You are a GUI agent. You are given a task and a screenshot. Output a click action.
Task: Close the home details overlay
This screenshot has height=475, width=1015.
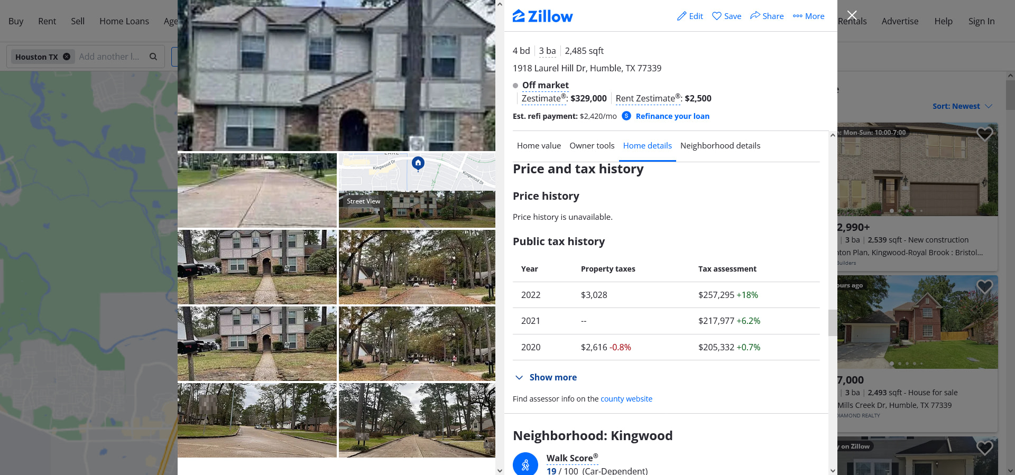point(852,15)
